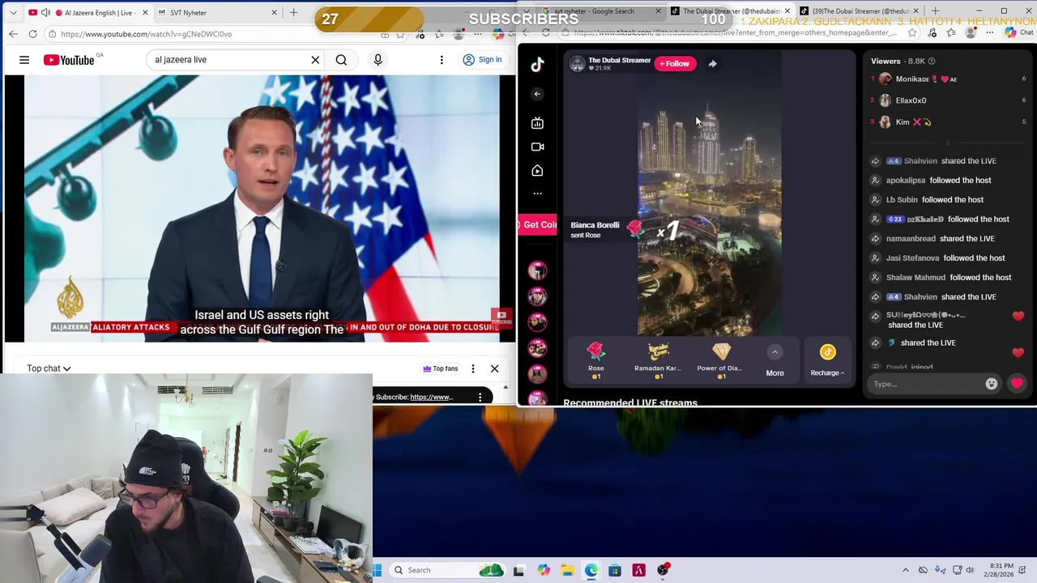
Task: Open the pinned message three-dot menu
Action: pos(480,397)
